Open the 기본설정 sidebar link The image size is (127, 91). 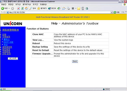coord(6,37)
